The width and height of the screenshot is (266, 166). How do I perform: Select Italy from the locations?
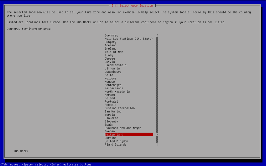[x=109, y=55]
